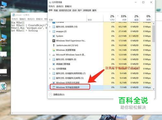Click the Windows 资源管理器 folder icon

(54, 50)
